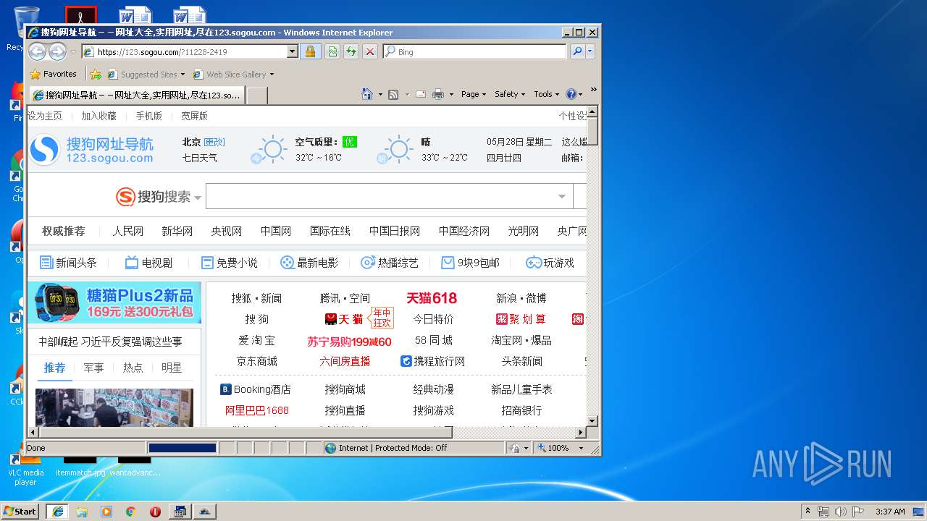Click the IE Back navigation button
The height and width of the screenshot is (521, 927).
click(x=37, y=51)
